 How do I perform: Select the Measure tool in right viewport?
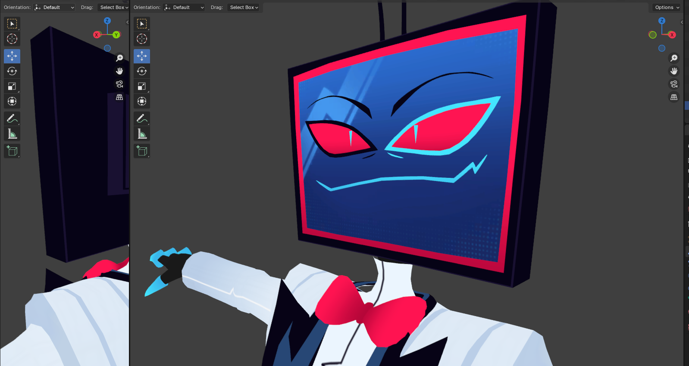(142, 133)
